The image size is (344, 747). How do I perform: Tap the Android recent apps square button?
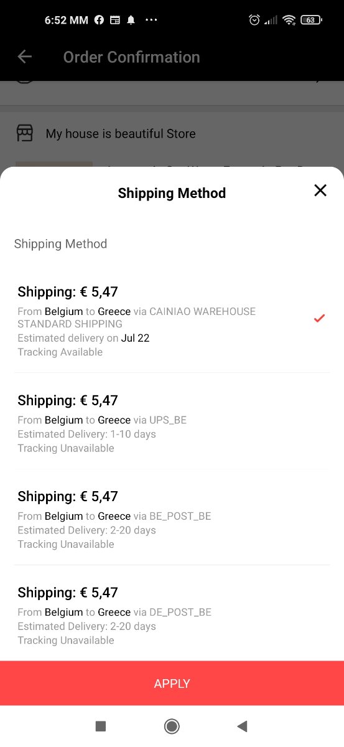tap(101, 726)
